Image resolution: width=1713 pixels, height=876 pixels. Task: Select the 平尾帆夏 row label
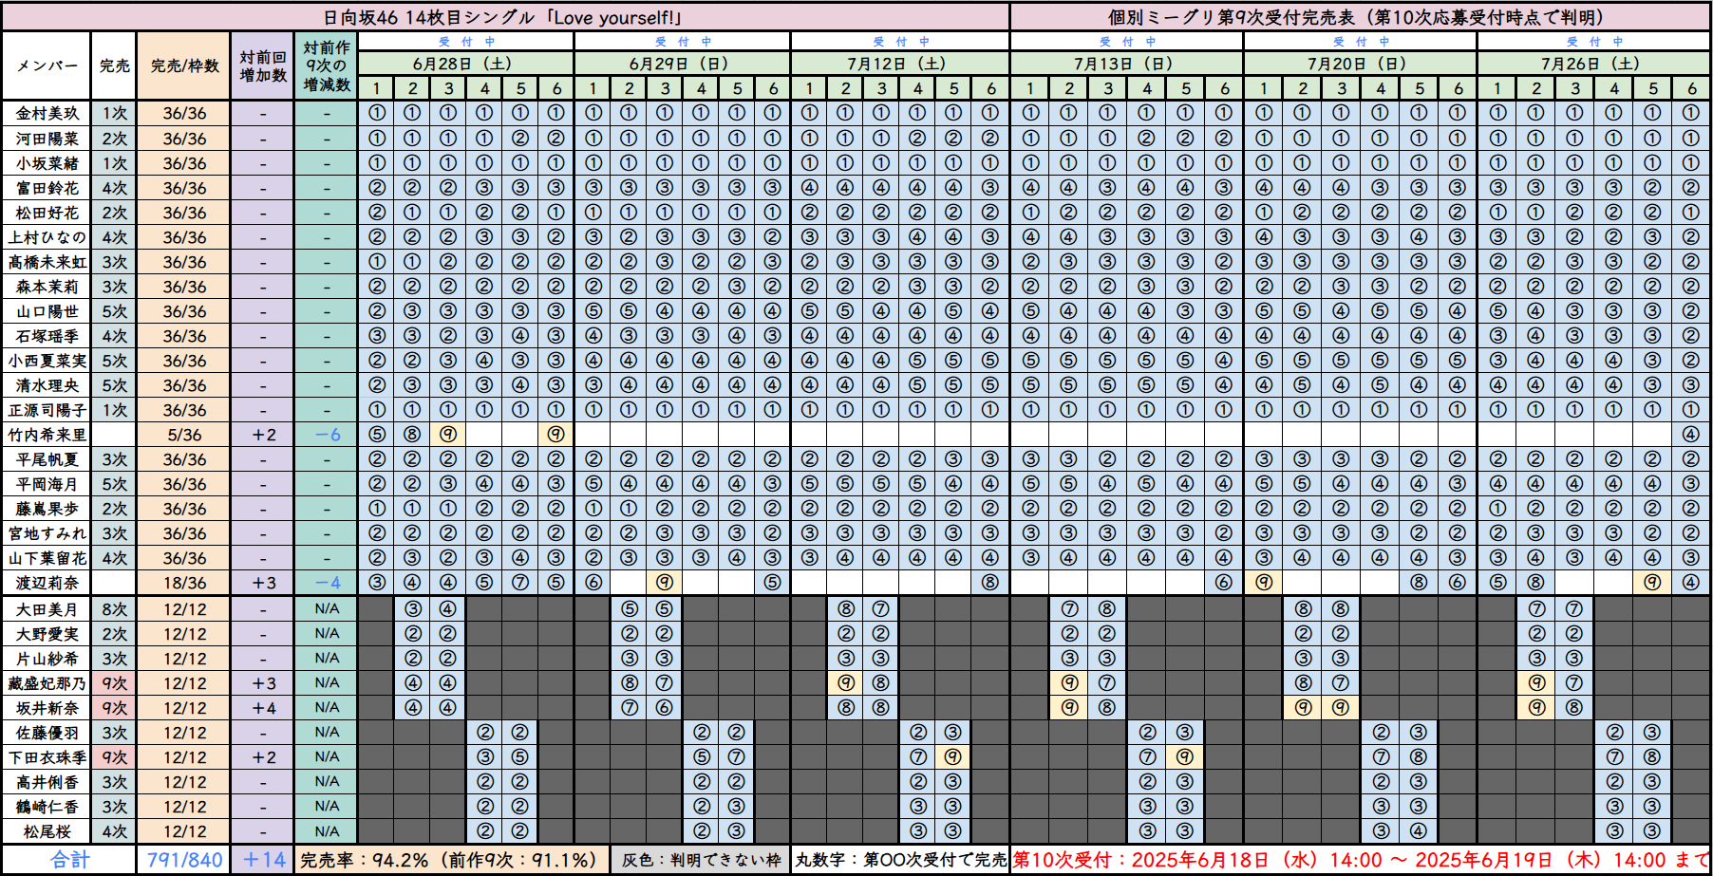coord(47,459)
